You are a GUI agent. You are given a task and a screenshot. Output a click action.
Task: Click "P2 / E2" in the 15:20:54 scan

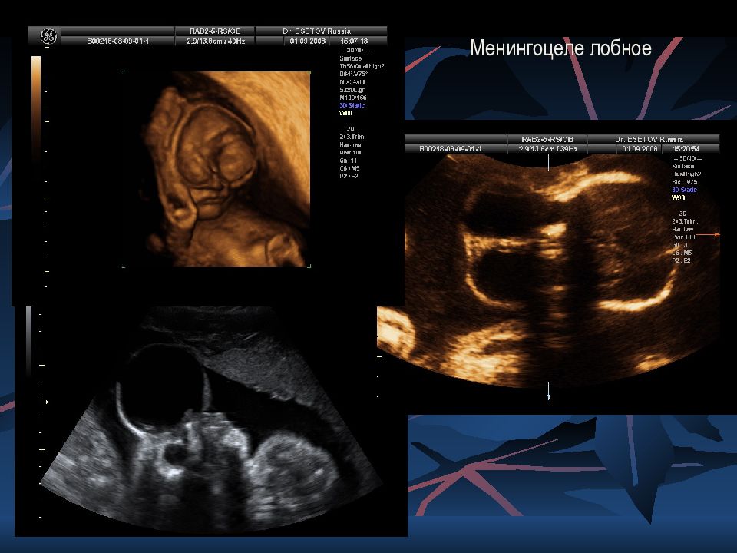tap(682, 260)
